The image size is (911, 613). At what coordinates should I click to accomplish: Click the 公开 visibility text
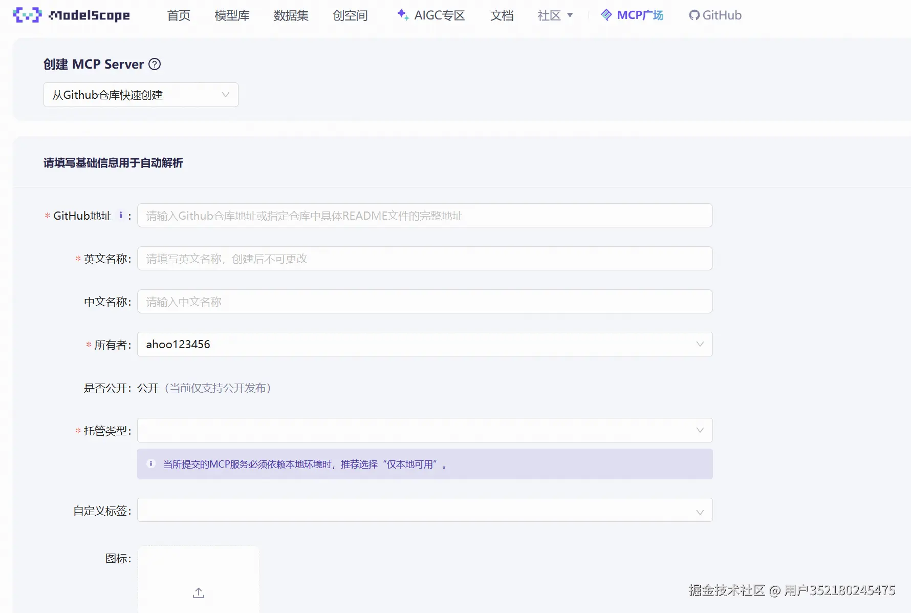pyautogui.click(x=148, y=388)
